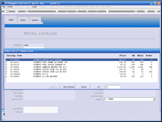Screen dimensions: 162x122
Task: Click the Order column header
Action: point(149,56)
